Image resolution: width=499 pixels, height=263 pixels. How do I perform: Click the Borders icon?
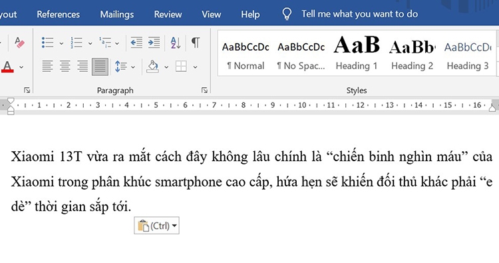coord(181,67)
